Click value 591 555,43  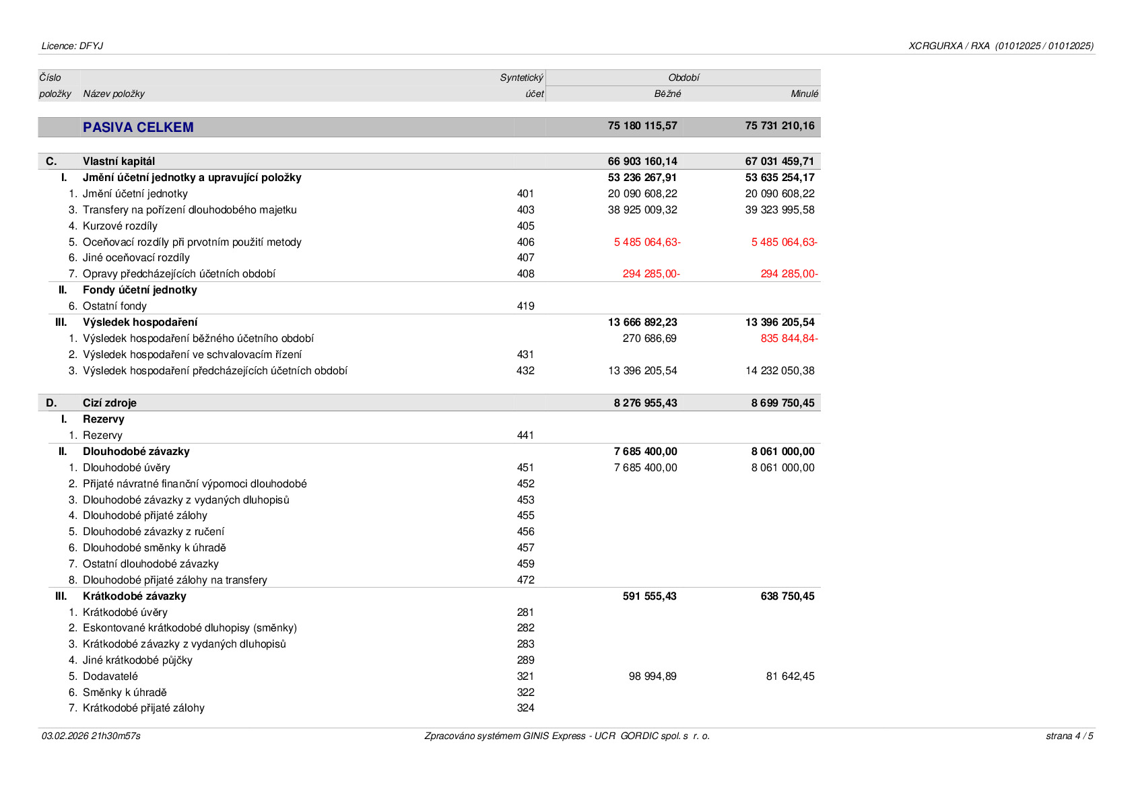click(x=650, y=596)
